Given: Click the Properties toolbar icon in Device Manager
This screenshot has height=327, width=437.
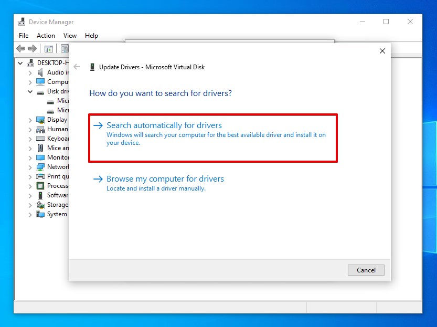Looking at the screenshot, I should point(65,48).
